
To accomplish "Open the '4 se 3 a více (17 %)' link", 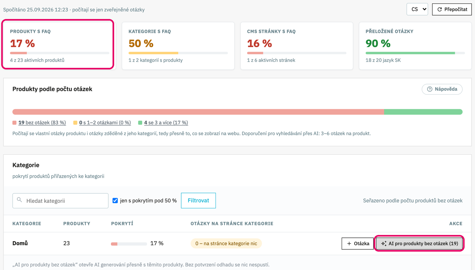I will (x=166, y=123).
